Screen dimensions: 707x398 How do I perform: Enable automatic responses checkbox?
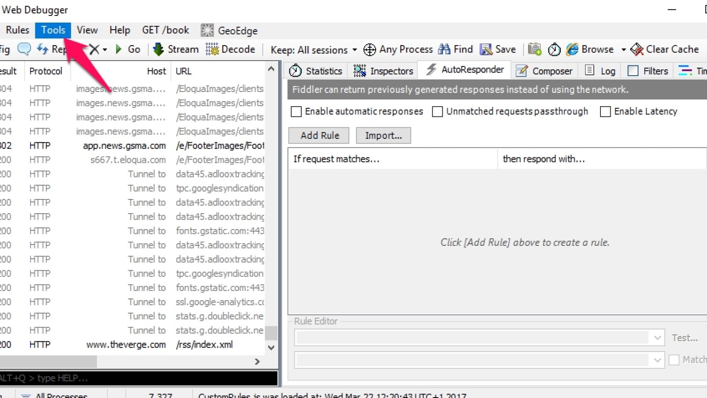pyautogui.click(x=296, y=111)
